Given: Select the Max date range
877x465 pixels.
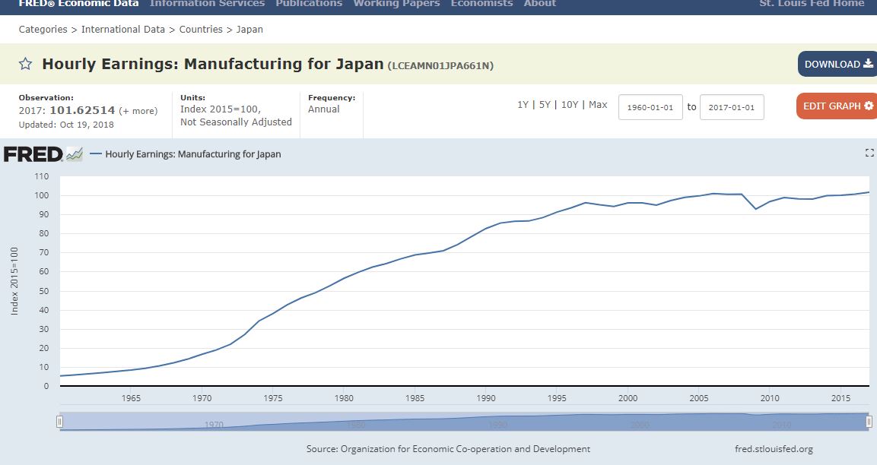Looking at the screenshot, I should [598, 105].
